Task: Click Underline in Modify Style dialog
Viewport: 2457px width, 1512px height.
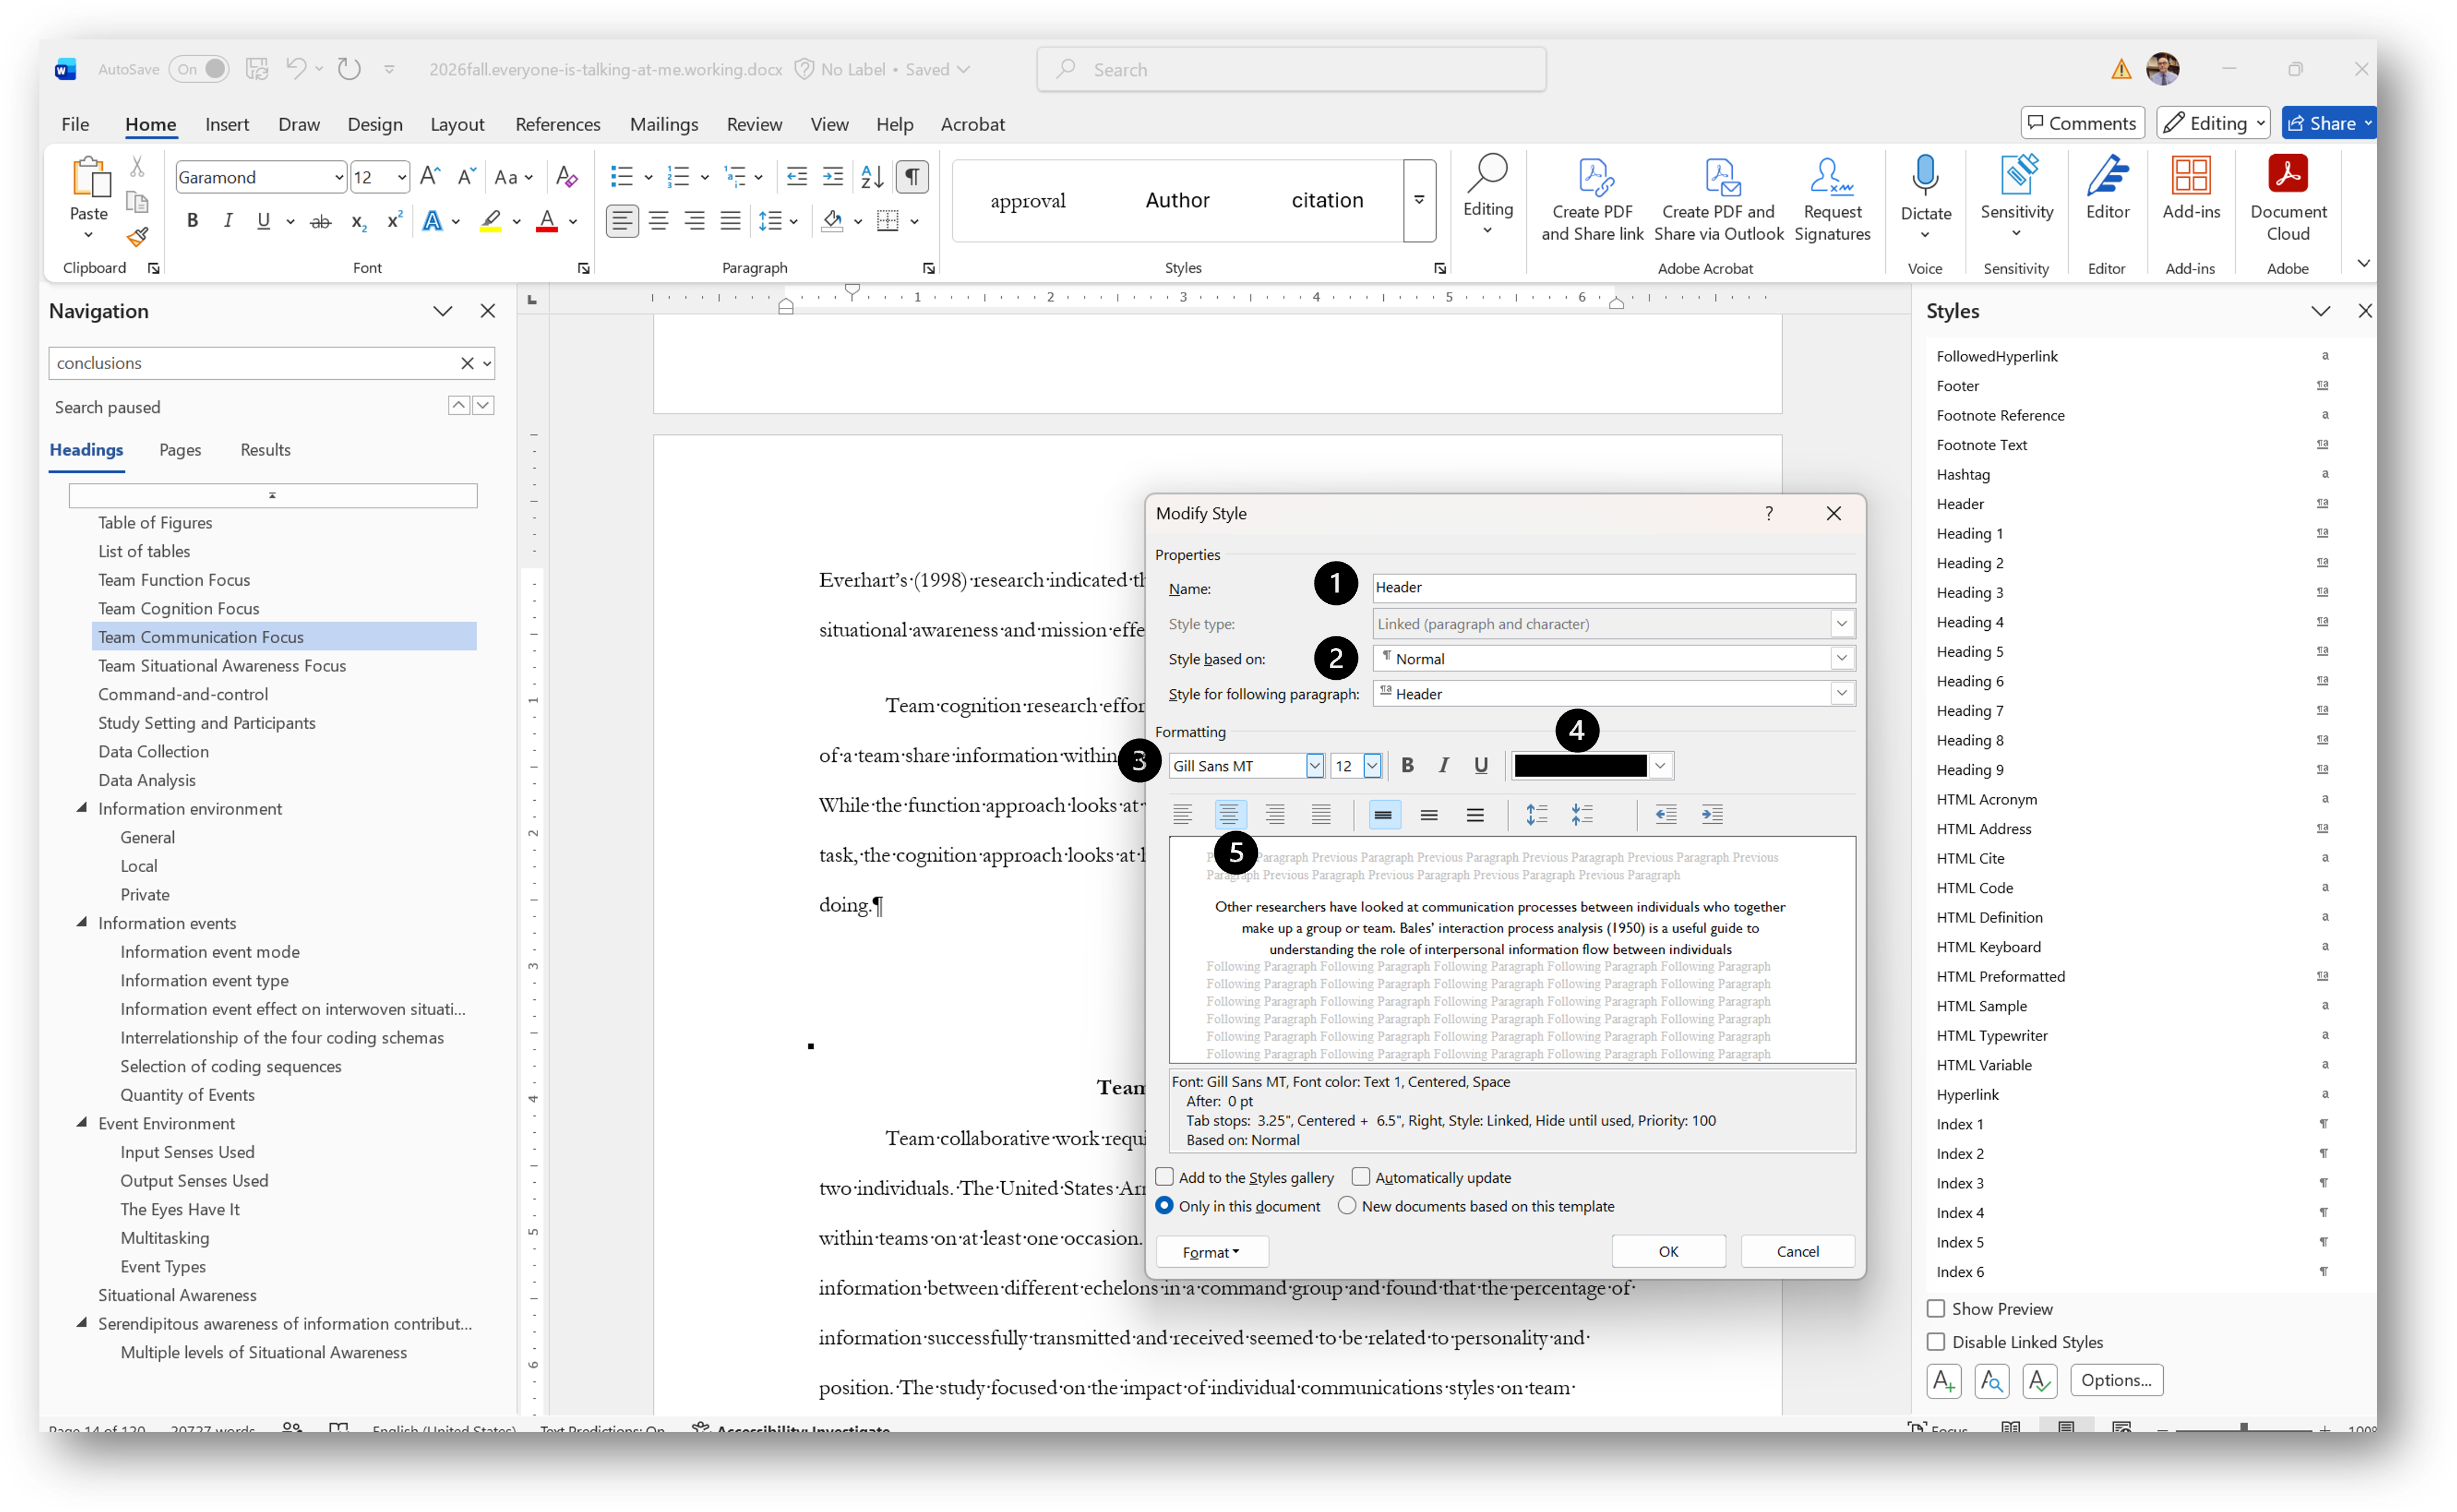Action: click(1481, 766)
